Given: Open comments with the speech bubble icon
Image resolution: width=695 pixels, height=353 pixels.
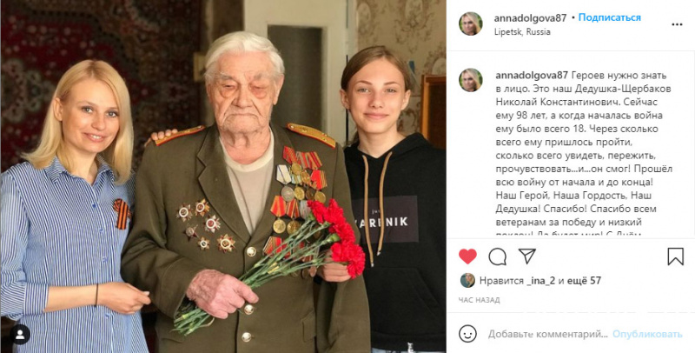Looking at the screenshot, I should point(497,256).
